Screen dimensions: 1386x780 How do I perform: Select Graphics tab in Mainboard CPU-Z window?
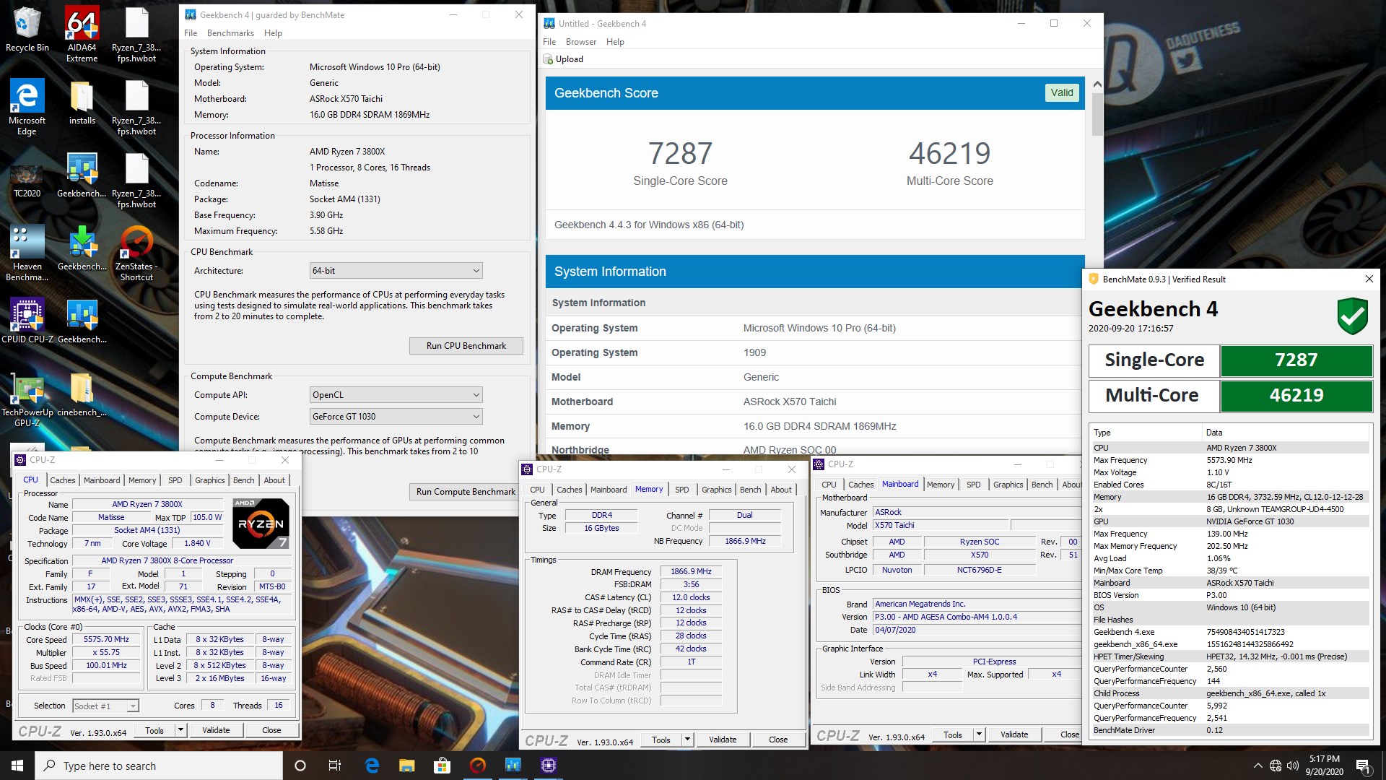pos(1008,485)
